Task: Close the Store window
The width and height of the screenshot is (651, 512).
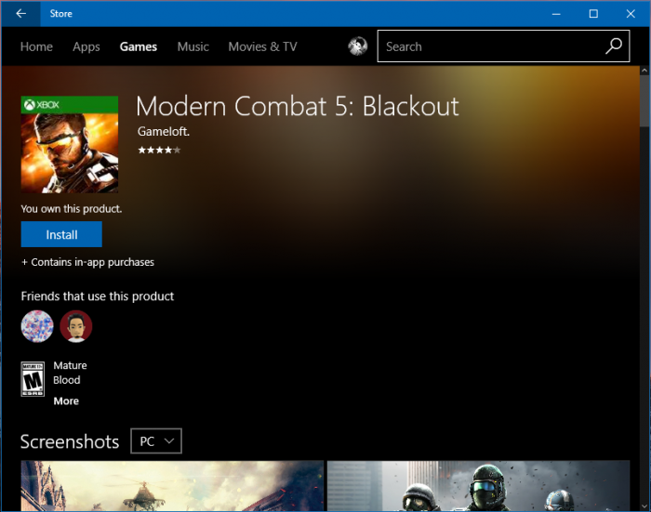Action: point(631,14)
